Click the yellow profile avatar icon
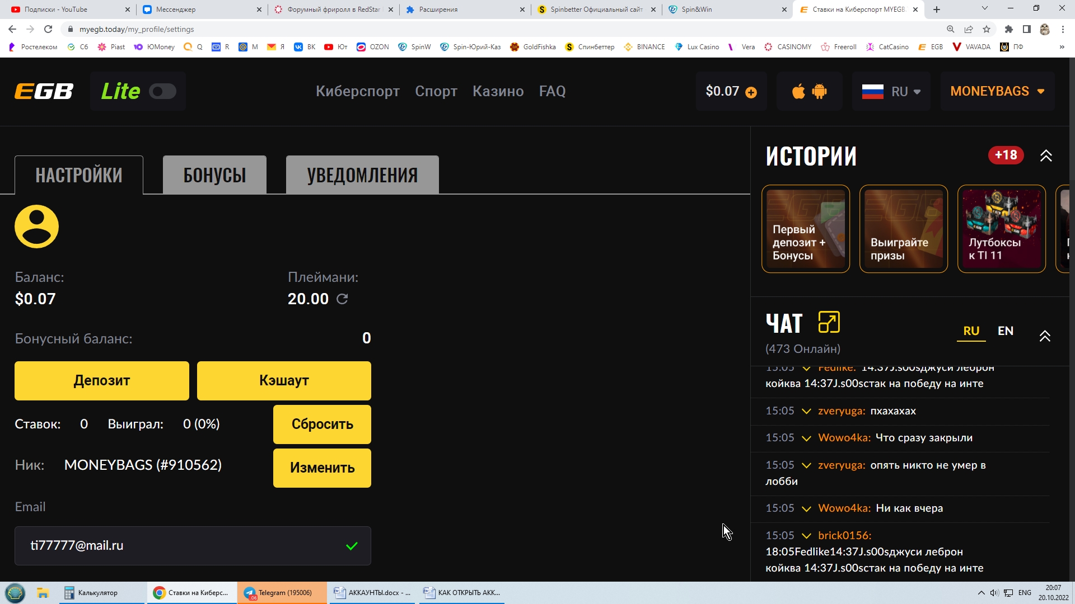 tap(36, 226)
